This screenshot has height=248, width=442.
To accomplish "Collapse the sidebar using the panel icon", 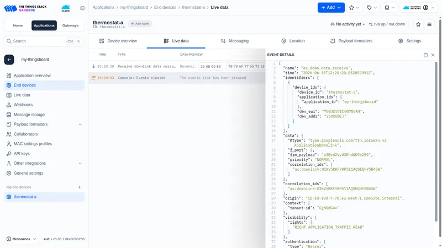I will (x=82, y=8).
